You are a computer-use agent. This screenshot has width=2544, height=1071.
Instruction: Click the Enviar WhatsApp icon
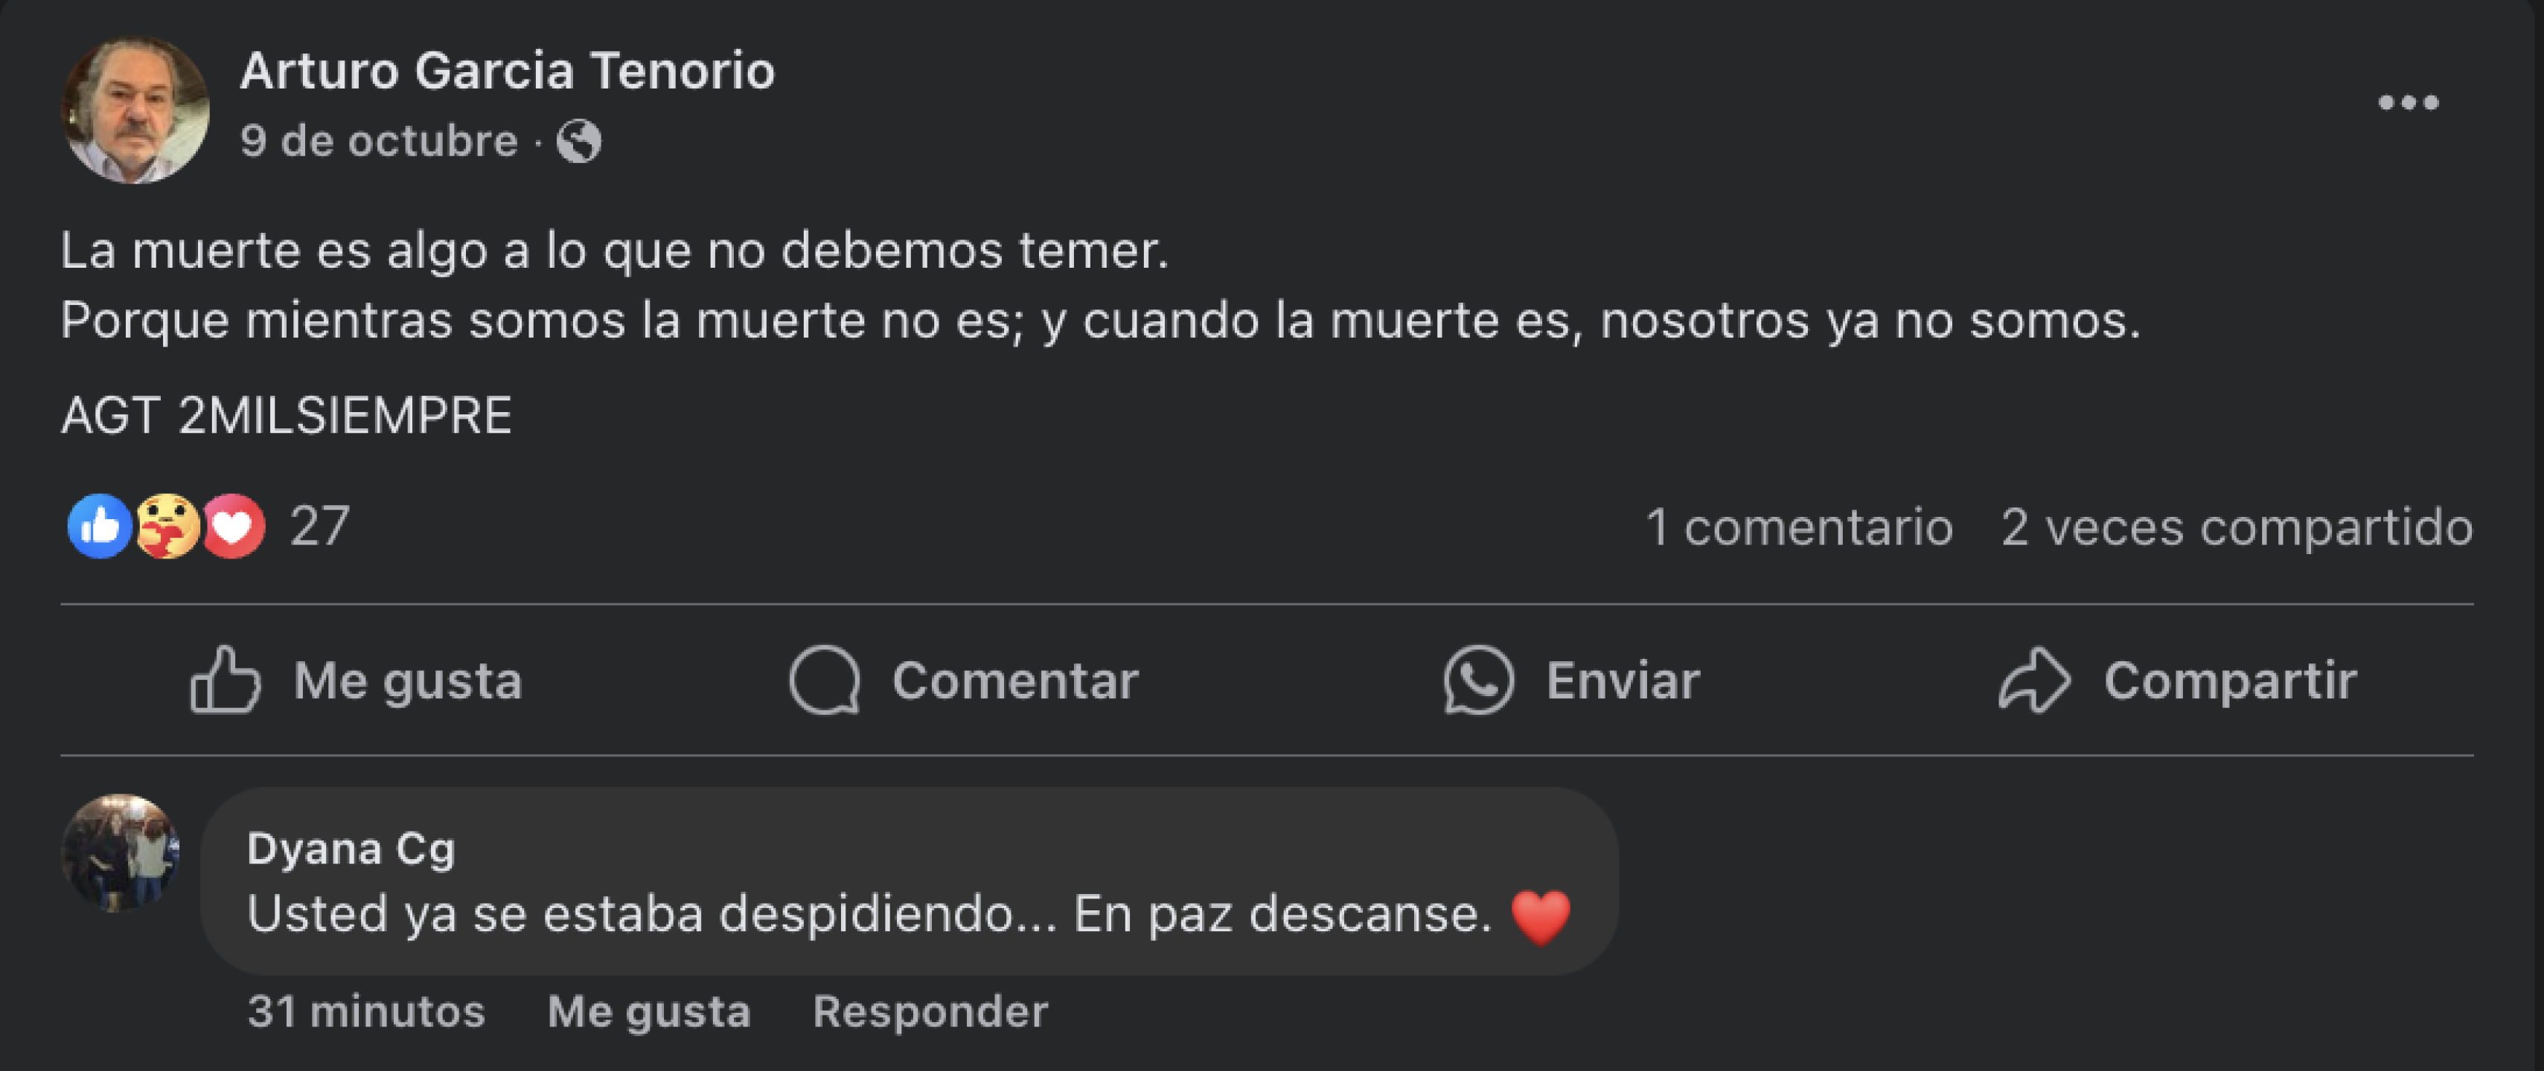pos(1480,678)
